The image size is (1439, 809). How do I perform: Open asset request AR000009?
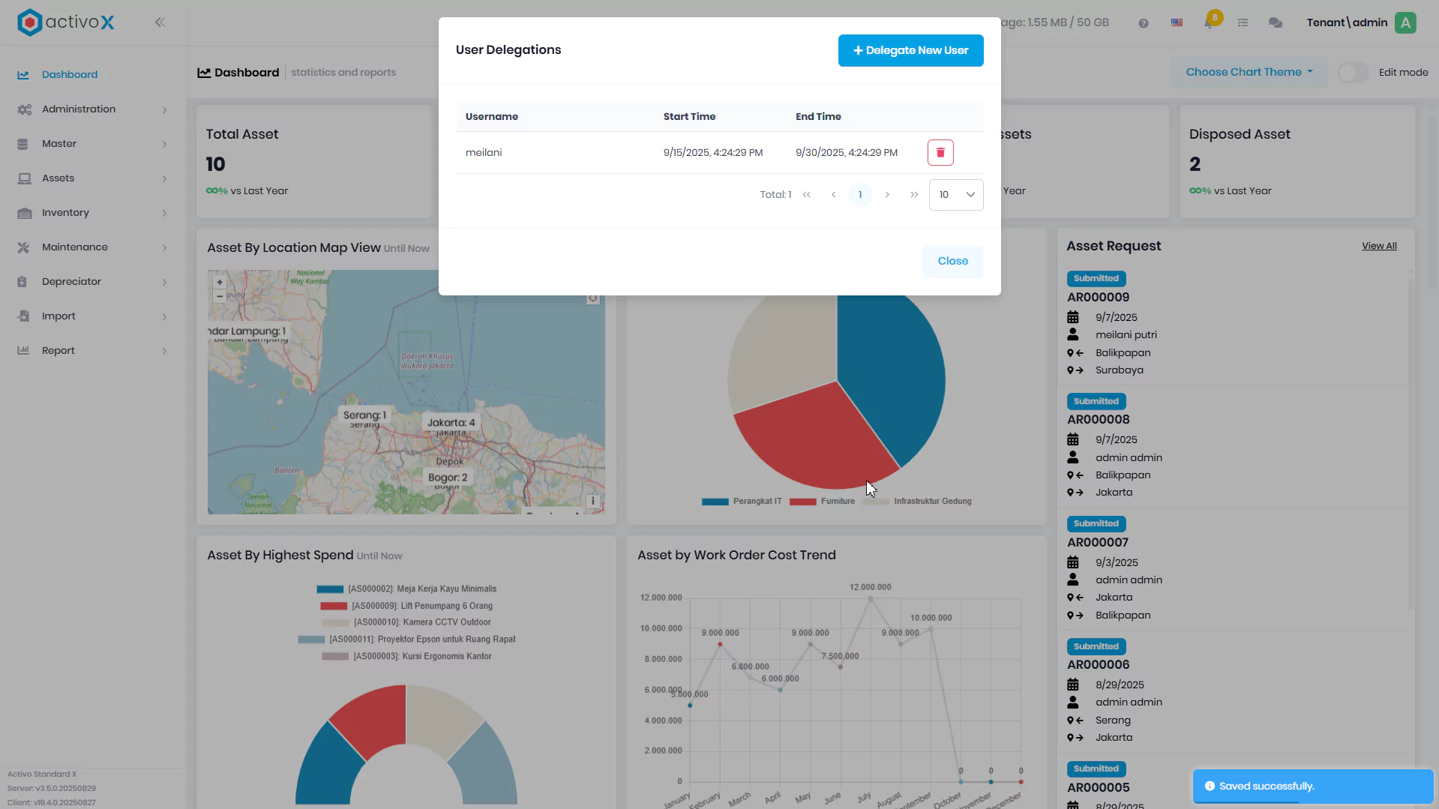click(x=1098, y=298)
